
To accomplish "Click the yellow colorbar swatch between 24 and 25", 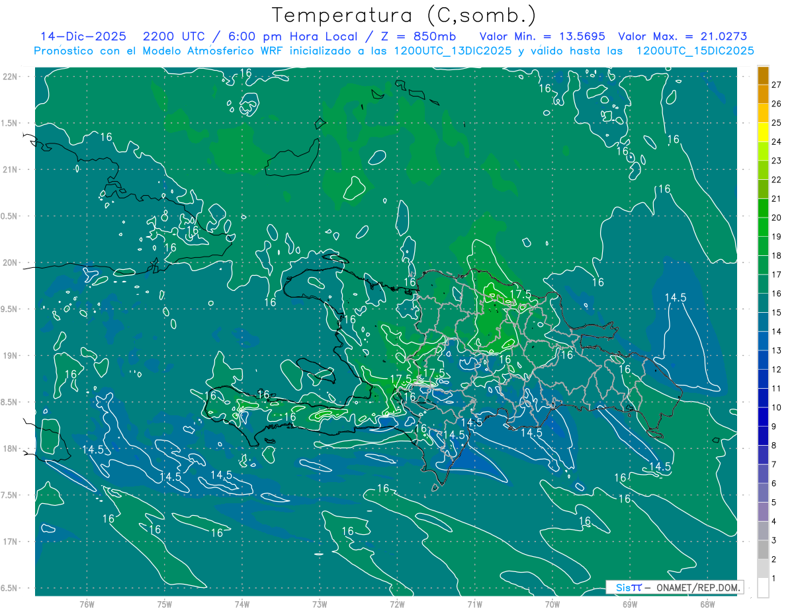I will (763, 133).
